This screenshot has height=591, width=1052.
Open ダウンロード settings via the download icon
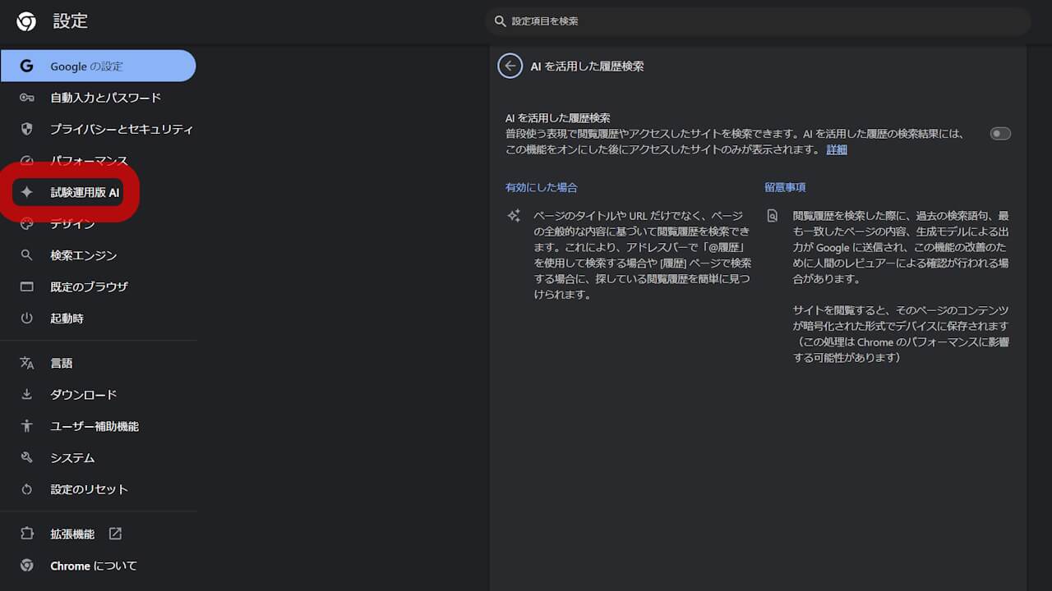coord(27,394)
